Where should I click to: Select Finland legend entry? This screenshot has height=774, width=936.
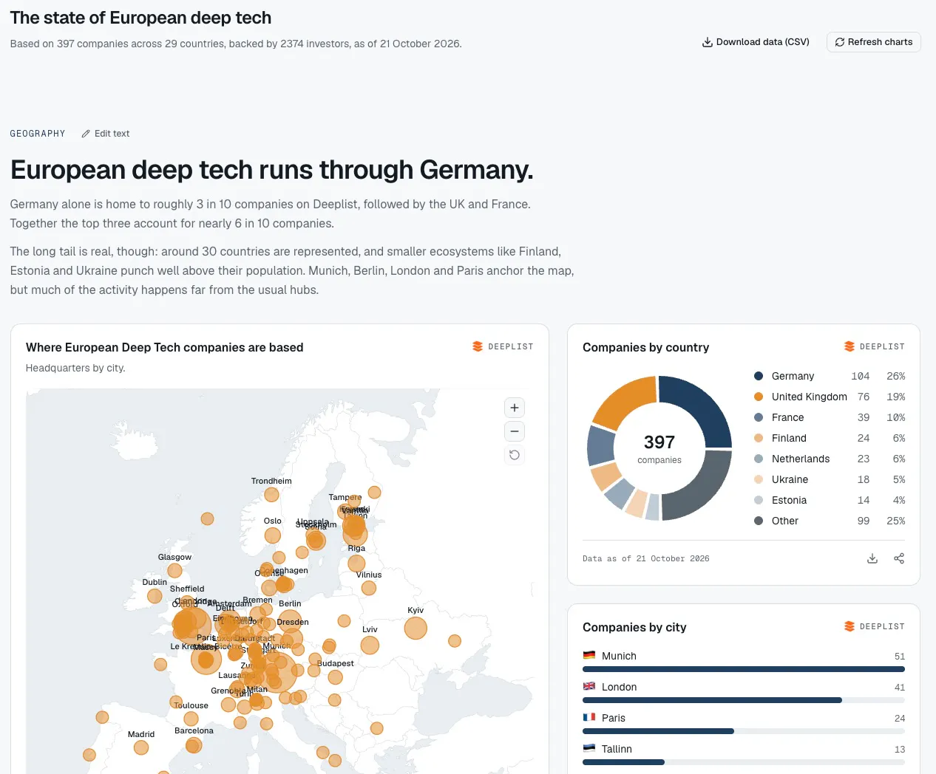click(830, 438)
